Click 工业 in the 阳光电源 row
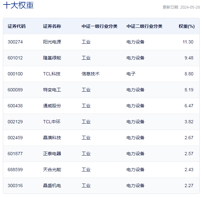This screenshot has width=202, height=197. (x=86, y=42)
